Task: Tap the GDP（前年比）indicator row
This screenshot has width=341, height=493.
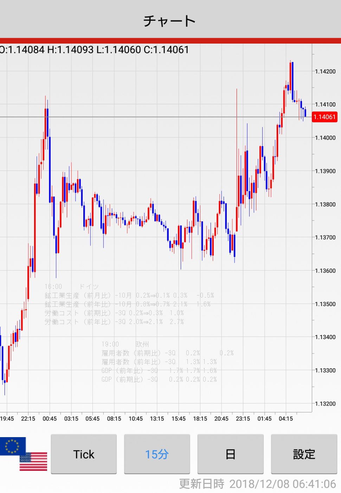Action: pyautogui.click(x=159, y=371)
